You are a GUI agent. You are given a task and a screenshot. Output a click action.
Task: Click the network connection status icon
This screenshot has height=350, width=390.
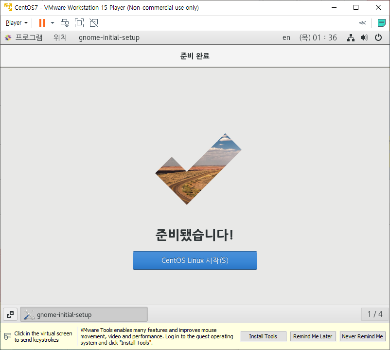[x=351, y=37]
